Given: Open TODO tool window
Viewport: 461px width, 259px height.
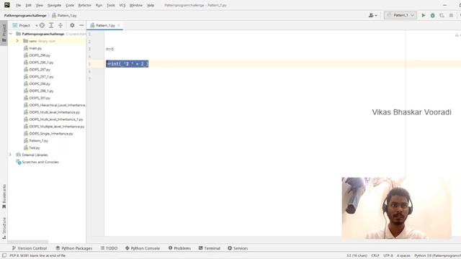Looking at the screenshot, I should [109, 248].
